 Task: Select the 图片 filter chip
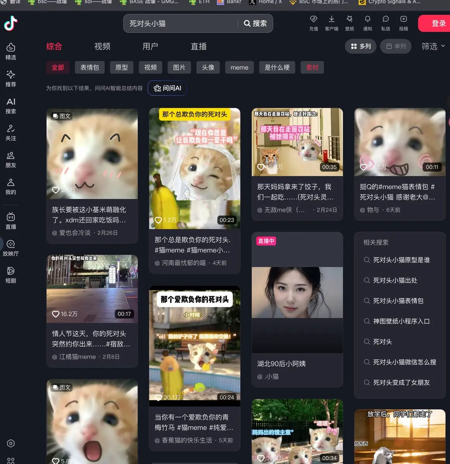179,67
